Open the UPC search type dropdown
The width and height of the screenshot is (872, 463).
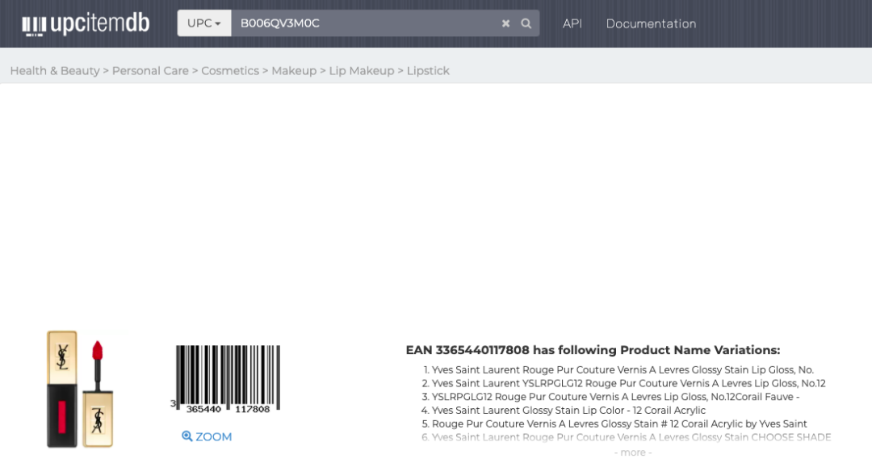coord(204,23)
